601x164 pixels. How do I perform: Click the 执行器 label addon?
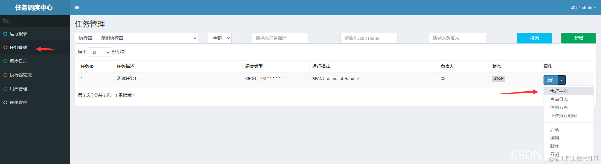pyautogui.click(x=85, y=38)
